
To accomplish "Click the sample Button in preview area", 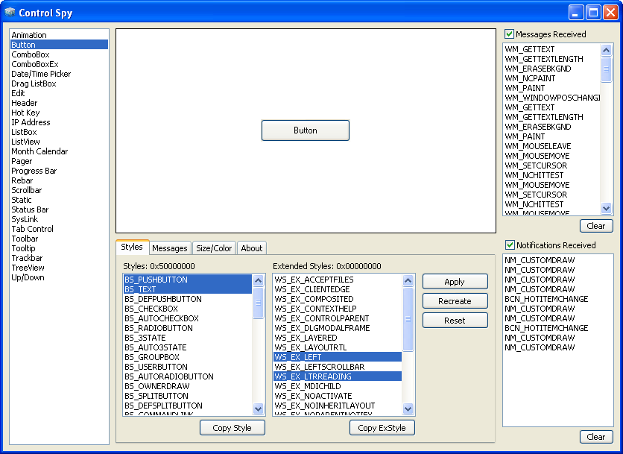I will coord(305,130).
